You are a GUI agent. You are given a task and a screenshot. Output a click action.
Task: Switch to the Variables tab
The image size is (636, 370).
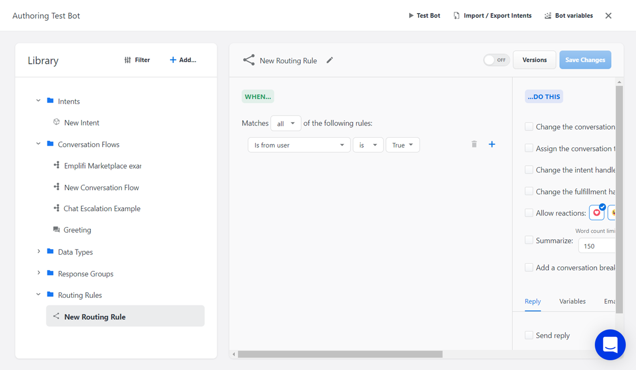[x=572, y=301]
